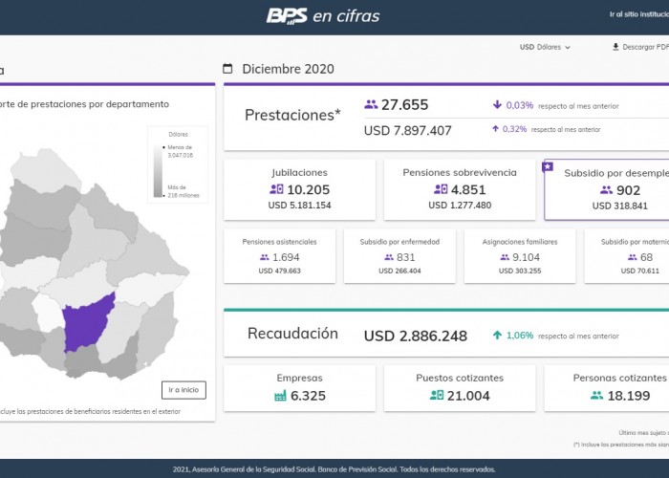Open the USD Dólares currency dropdown
This screenshot has height=478, width=669.
(545, 47)
